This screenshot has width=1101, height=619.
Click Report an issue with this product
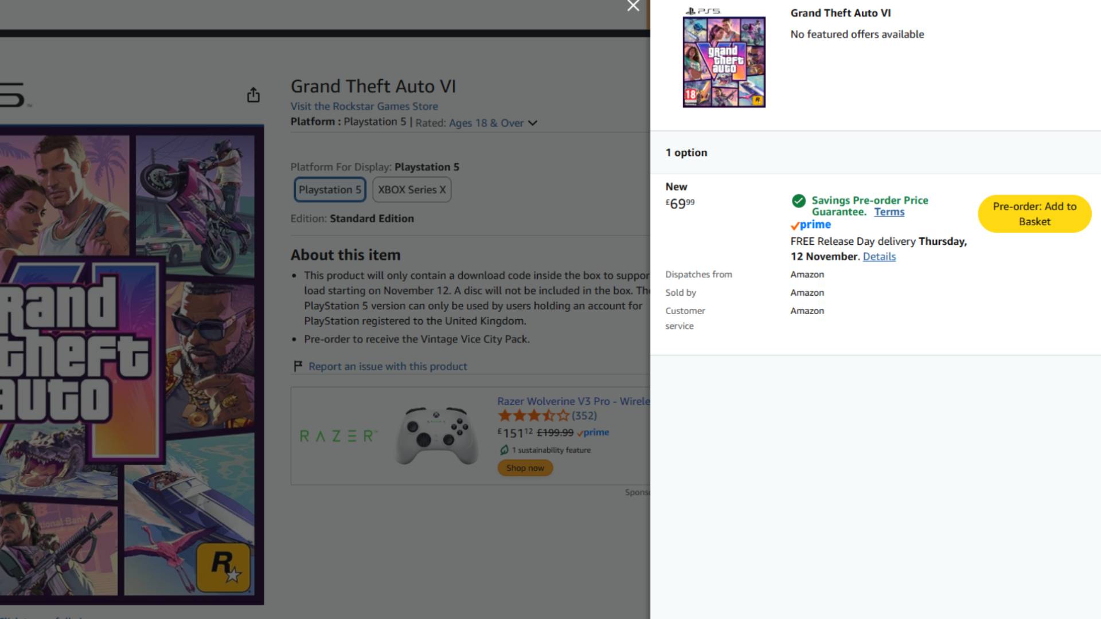[x=388, y=366]
